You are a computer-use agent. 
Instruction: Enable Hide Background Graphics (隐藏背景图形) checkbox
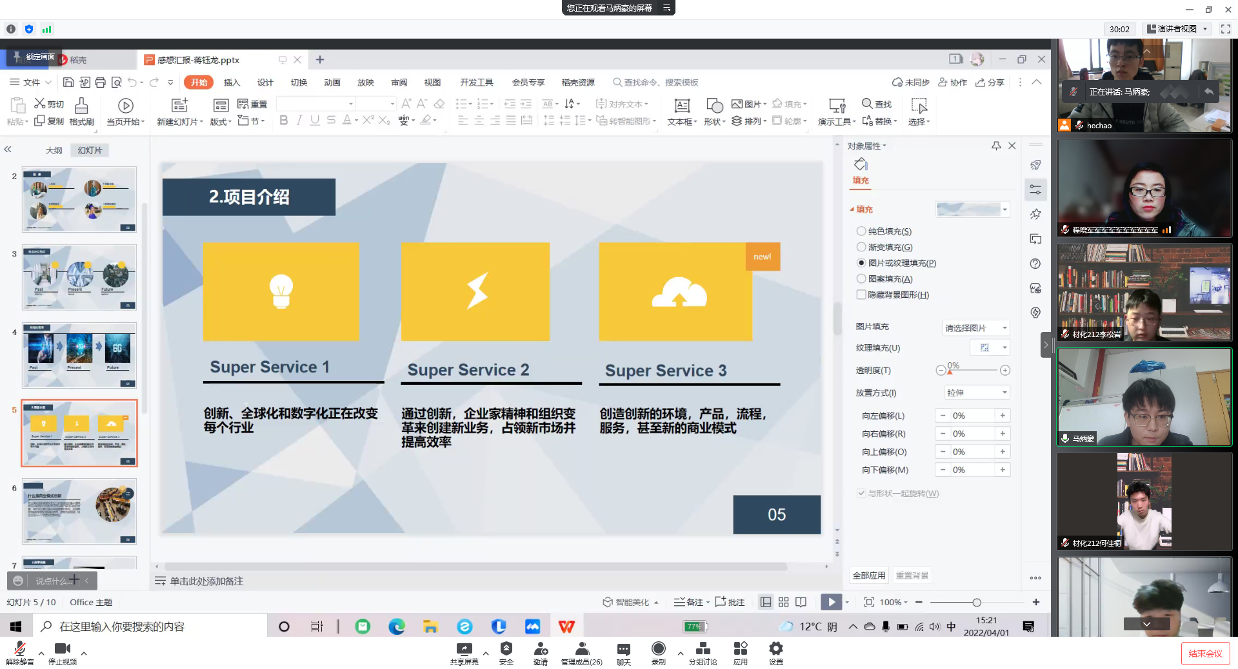pyautogui.click(x=861, y=295)
